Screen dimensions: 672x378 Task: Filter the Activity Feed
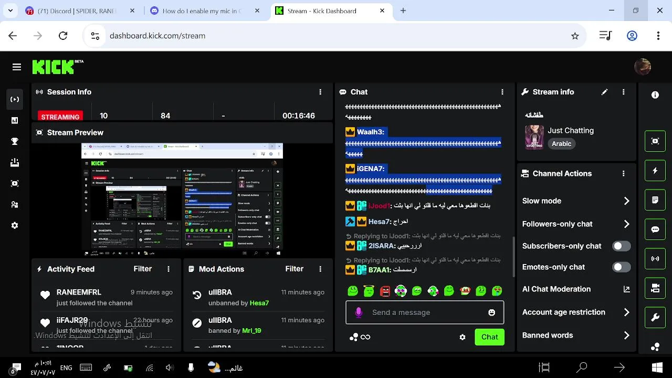[142, 269]
